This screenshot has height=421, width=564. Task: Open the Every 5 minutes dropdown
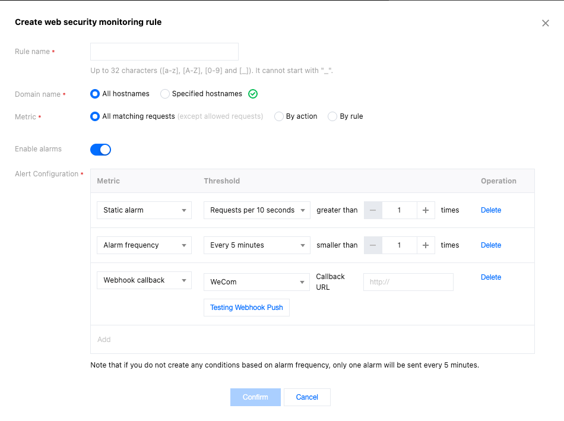[256, 245]
